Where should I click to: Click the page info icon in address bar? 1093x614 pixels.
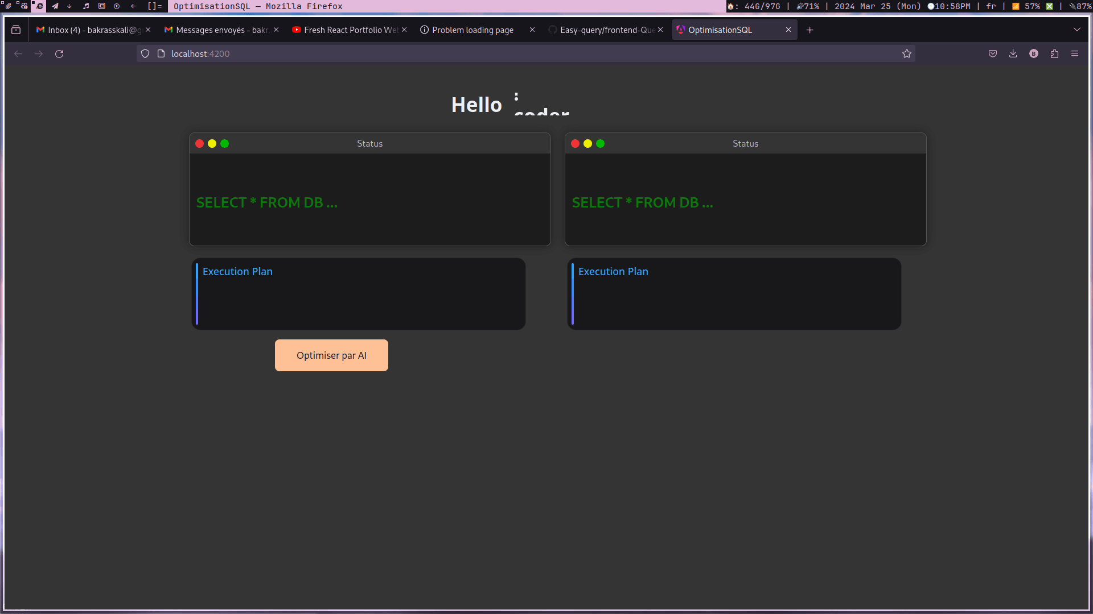161,53
